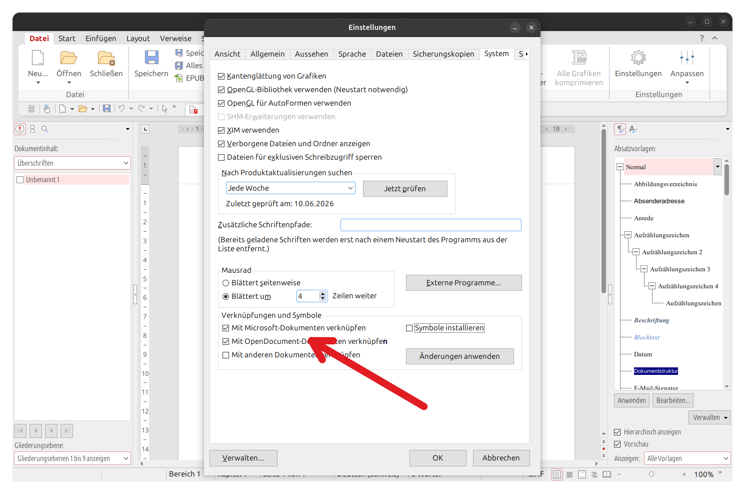Toggle OpenGL für AutoFormen verwenden
The width and height of the screenshot is (745, 494).
coord(221,103)
